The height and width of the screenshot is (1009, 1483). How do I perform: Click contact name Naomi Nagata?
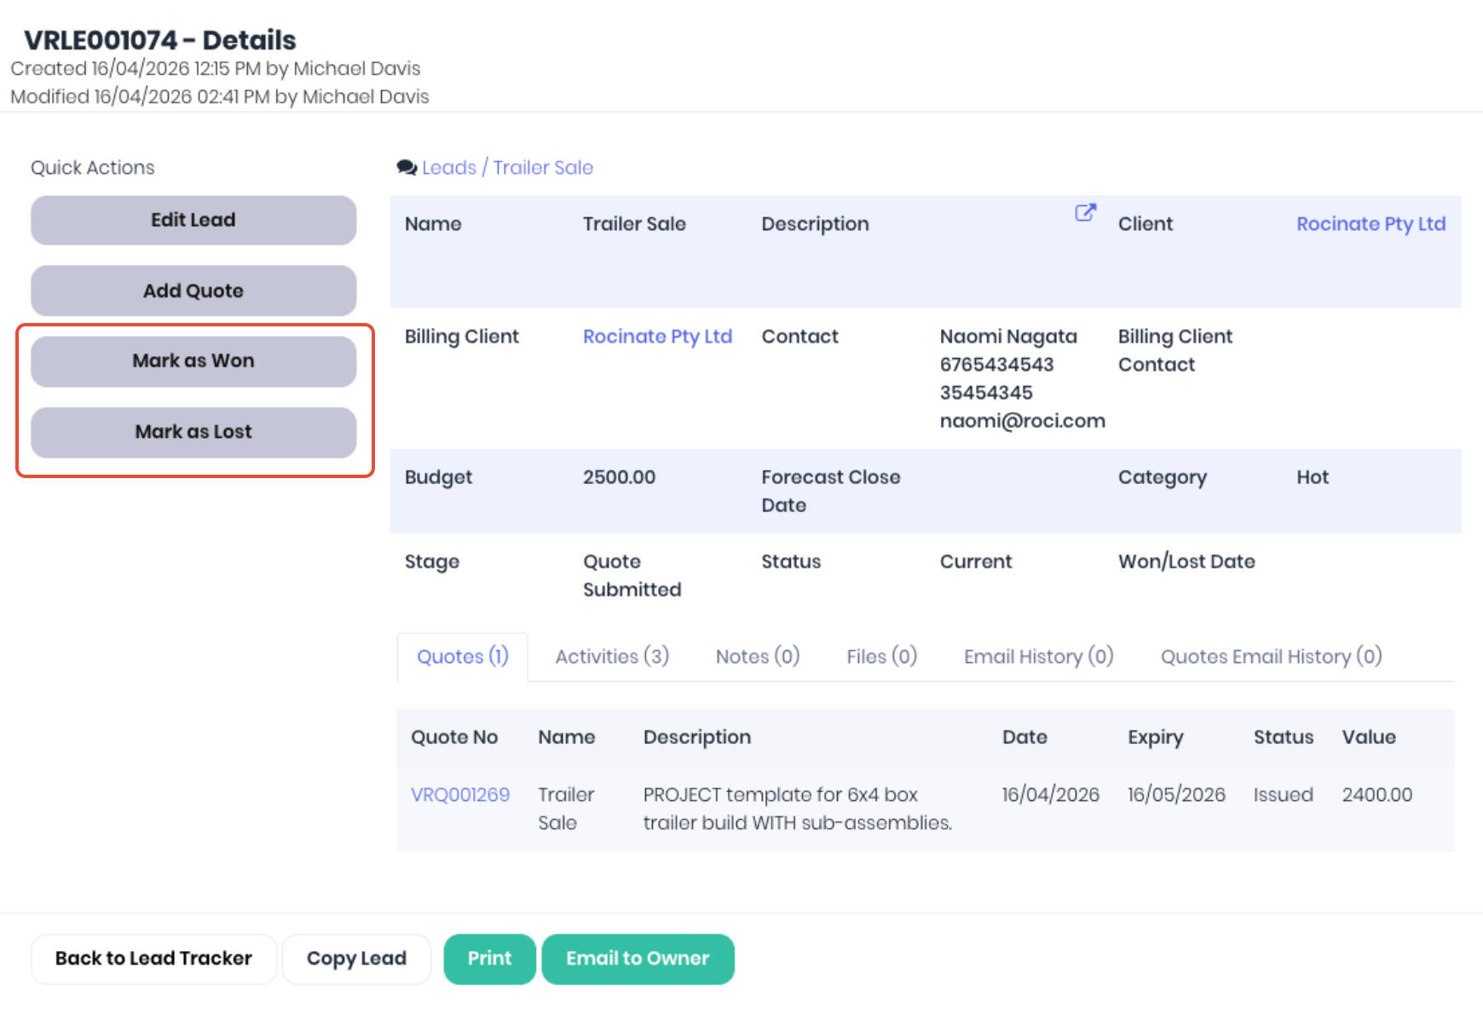coord(1008,337)
